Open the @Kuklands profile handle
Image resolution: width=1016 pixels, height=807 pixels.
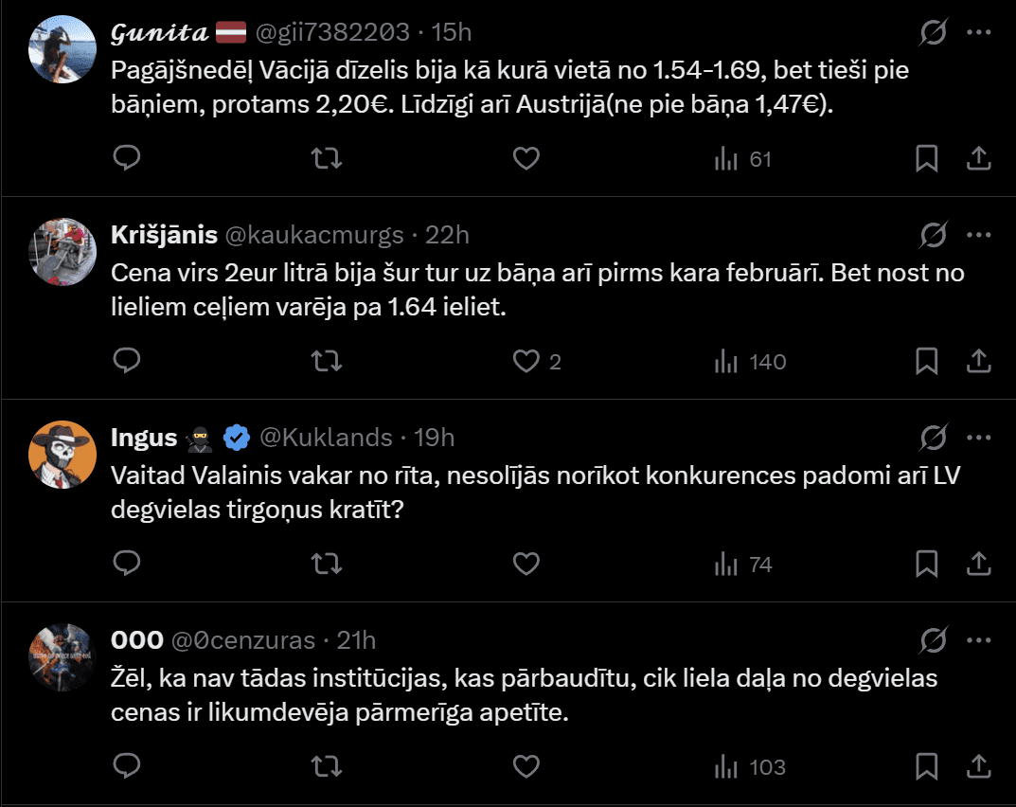326,437
